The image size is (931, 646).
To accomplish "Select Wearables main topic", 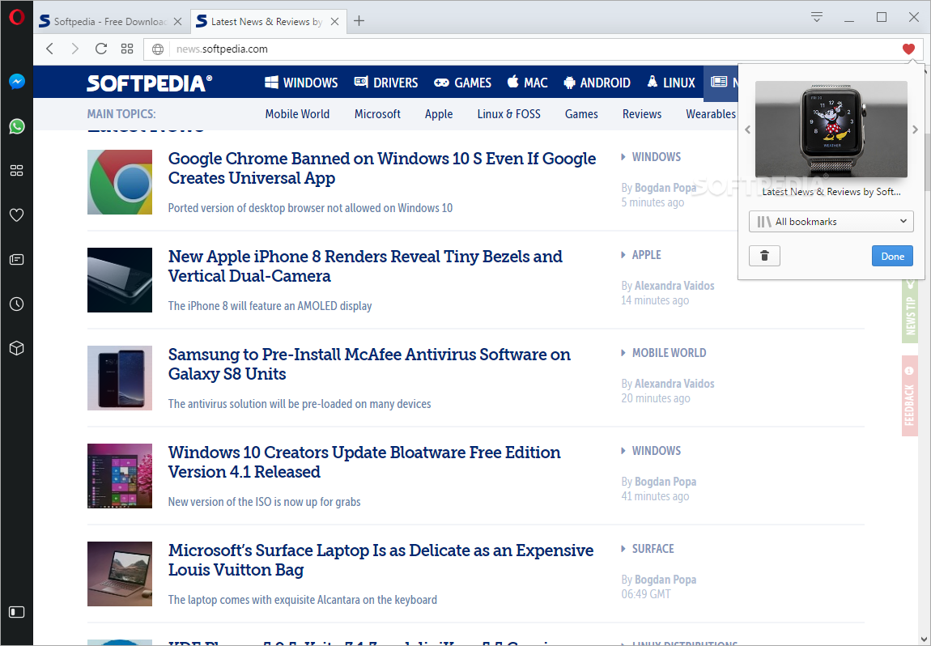I will click(x=711, y=114).
